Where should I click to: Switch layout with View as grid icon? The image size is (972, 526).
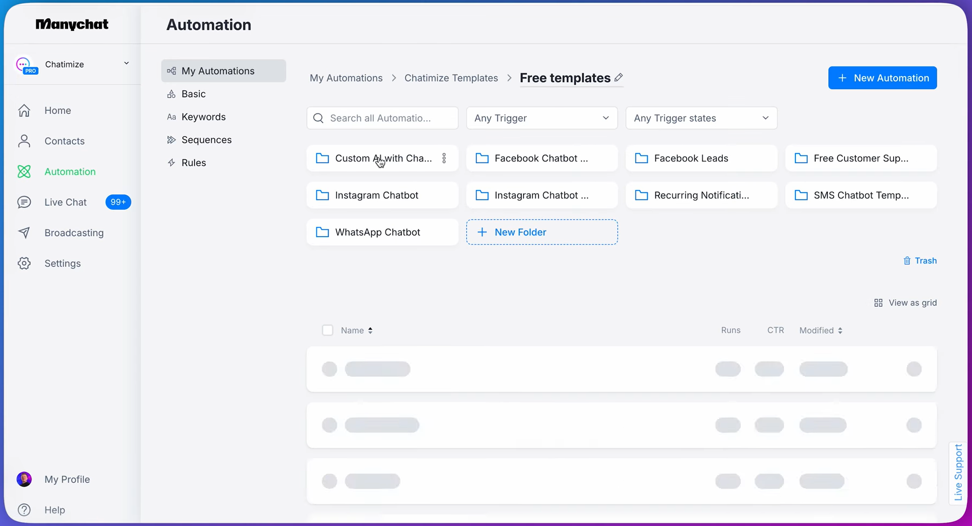[879, 303]
